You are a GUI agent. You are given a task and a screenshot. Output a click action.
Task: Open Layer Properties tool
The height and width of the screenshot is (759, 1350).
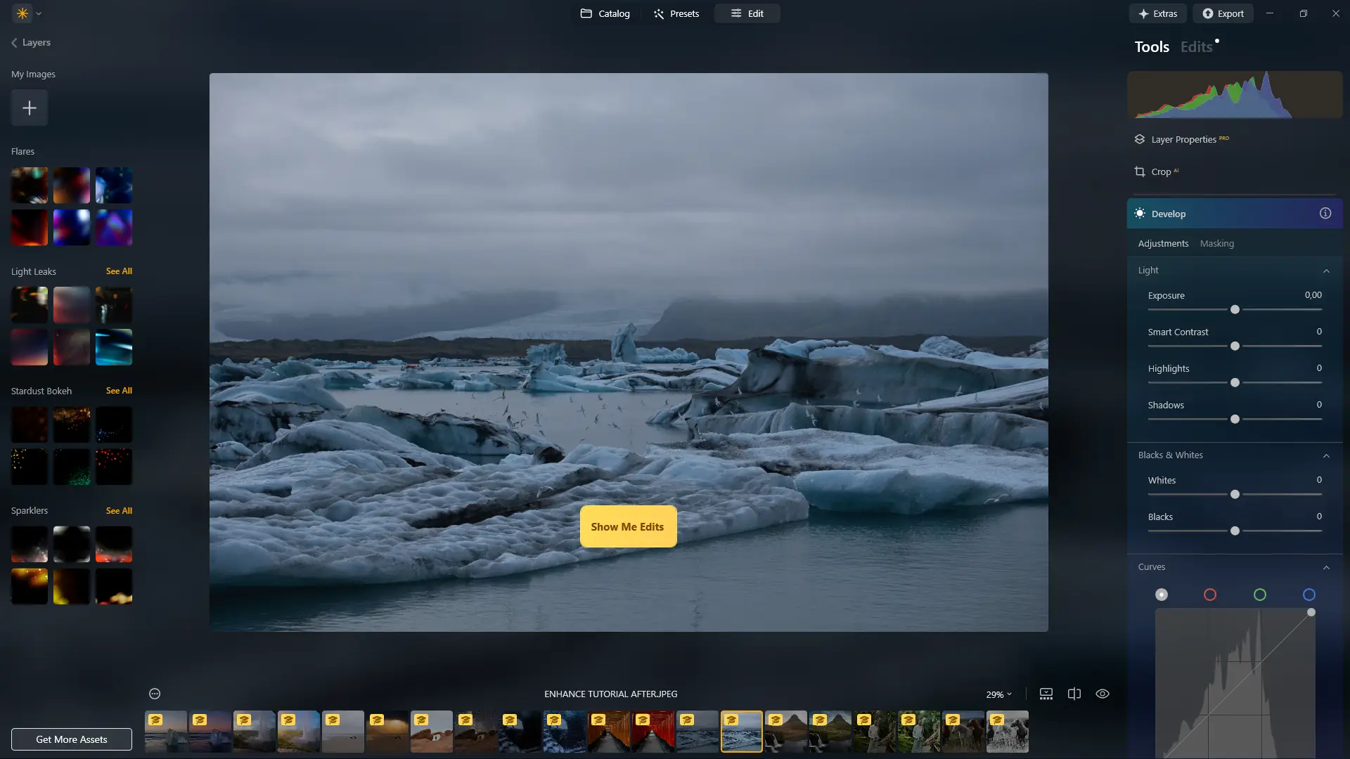point(1183,140)
